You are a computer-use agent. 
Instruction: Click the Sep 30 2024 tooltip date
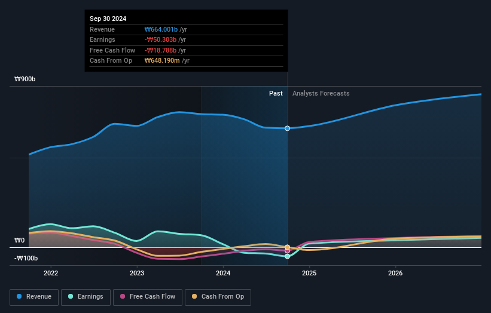pyautogui.click(x=108, y=19)
